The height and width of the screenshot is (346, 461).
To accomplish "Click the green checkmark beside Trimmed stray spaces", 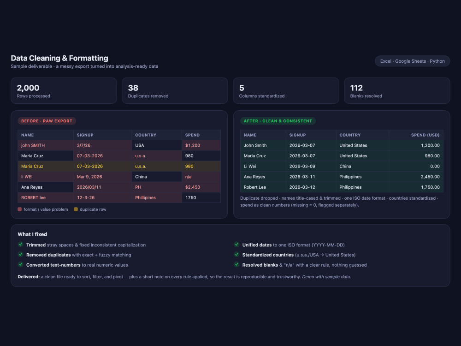I will tap(21, 245).
